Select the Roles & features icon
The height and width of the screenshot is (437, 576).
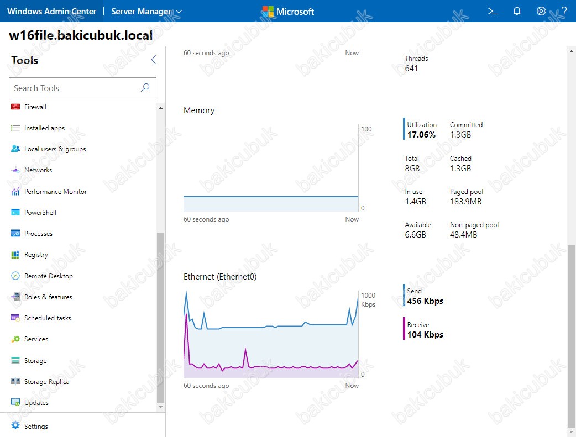[15, 297]
